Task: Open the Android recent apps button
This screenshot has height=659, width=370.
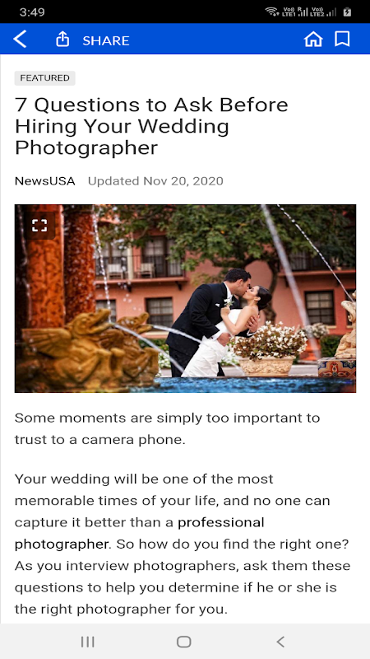Action: pos(88,642)
